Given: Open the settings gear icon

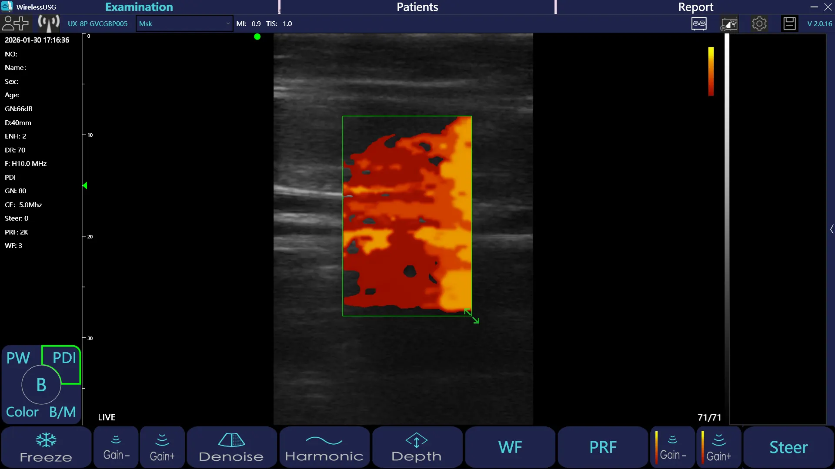Looking at the screenshot, I should [759, 23].
